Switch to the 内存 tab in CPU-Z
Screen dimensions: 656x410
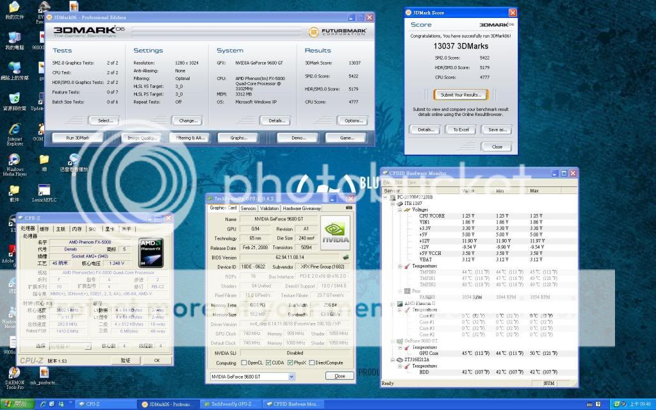(77, 229)
